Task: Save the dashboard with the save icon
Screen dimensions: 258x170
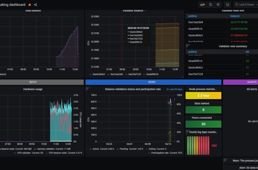Action: pos(211,5)
